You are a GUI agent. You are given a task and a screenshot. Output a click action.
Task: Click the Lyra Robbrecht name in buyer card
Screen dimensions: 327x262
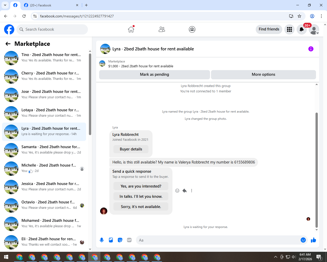[x=125, y=135]
